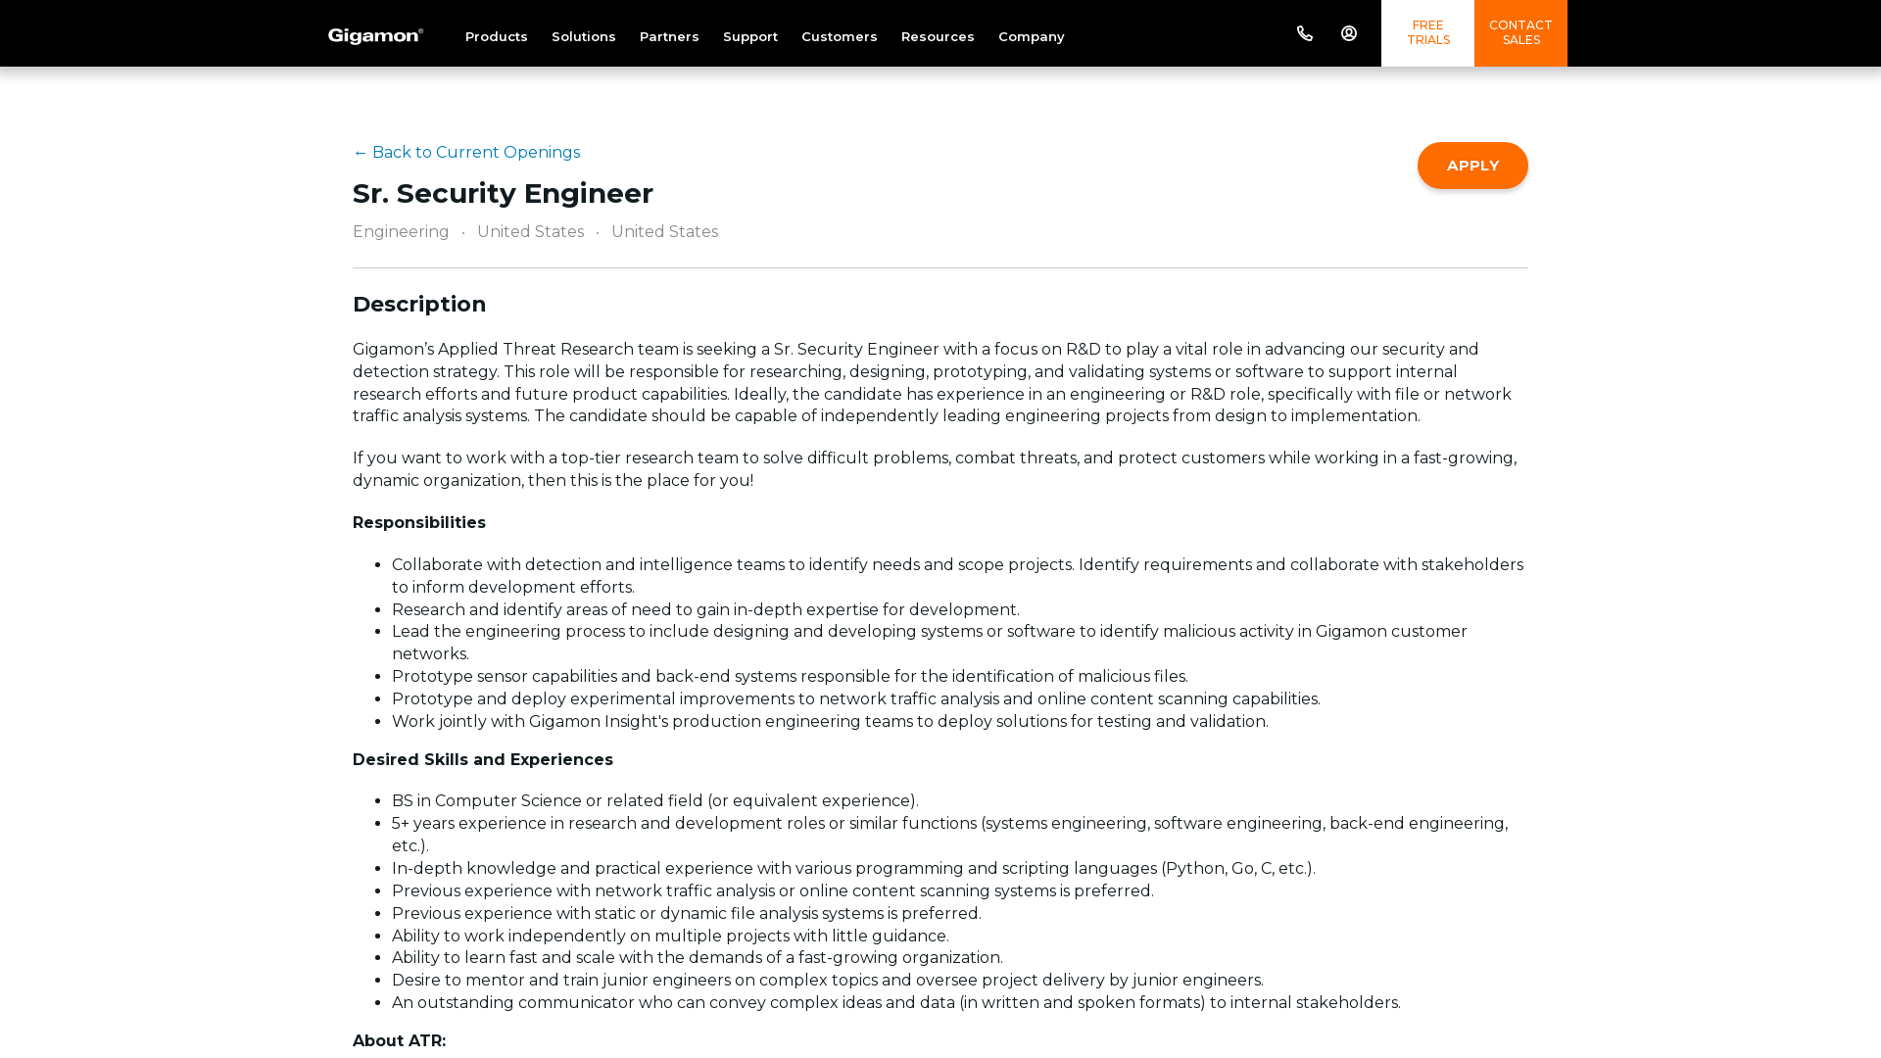
Task: Click the Engineering breadcrumb
Action: point(401,231)
